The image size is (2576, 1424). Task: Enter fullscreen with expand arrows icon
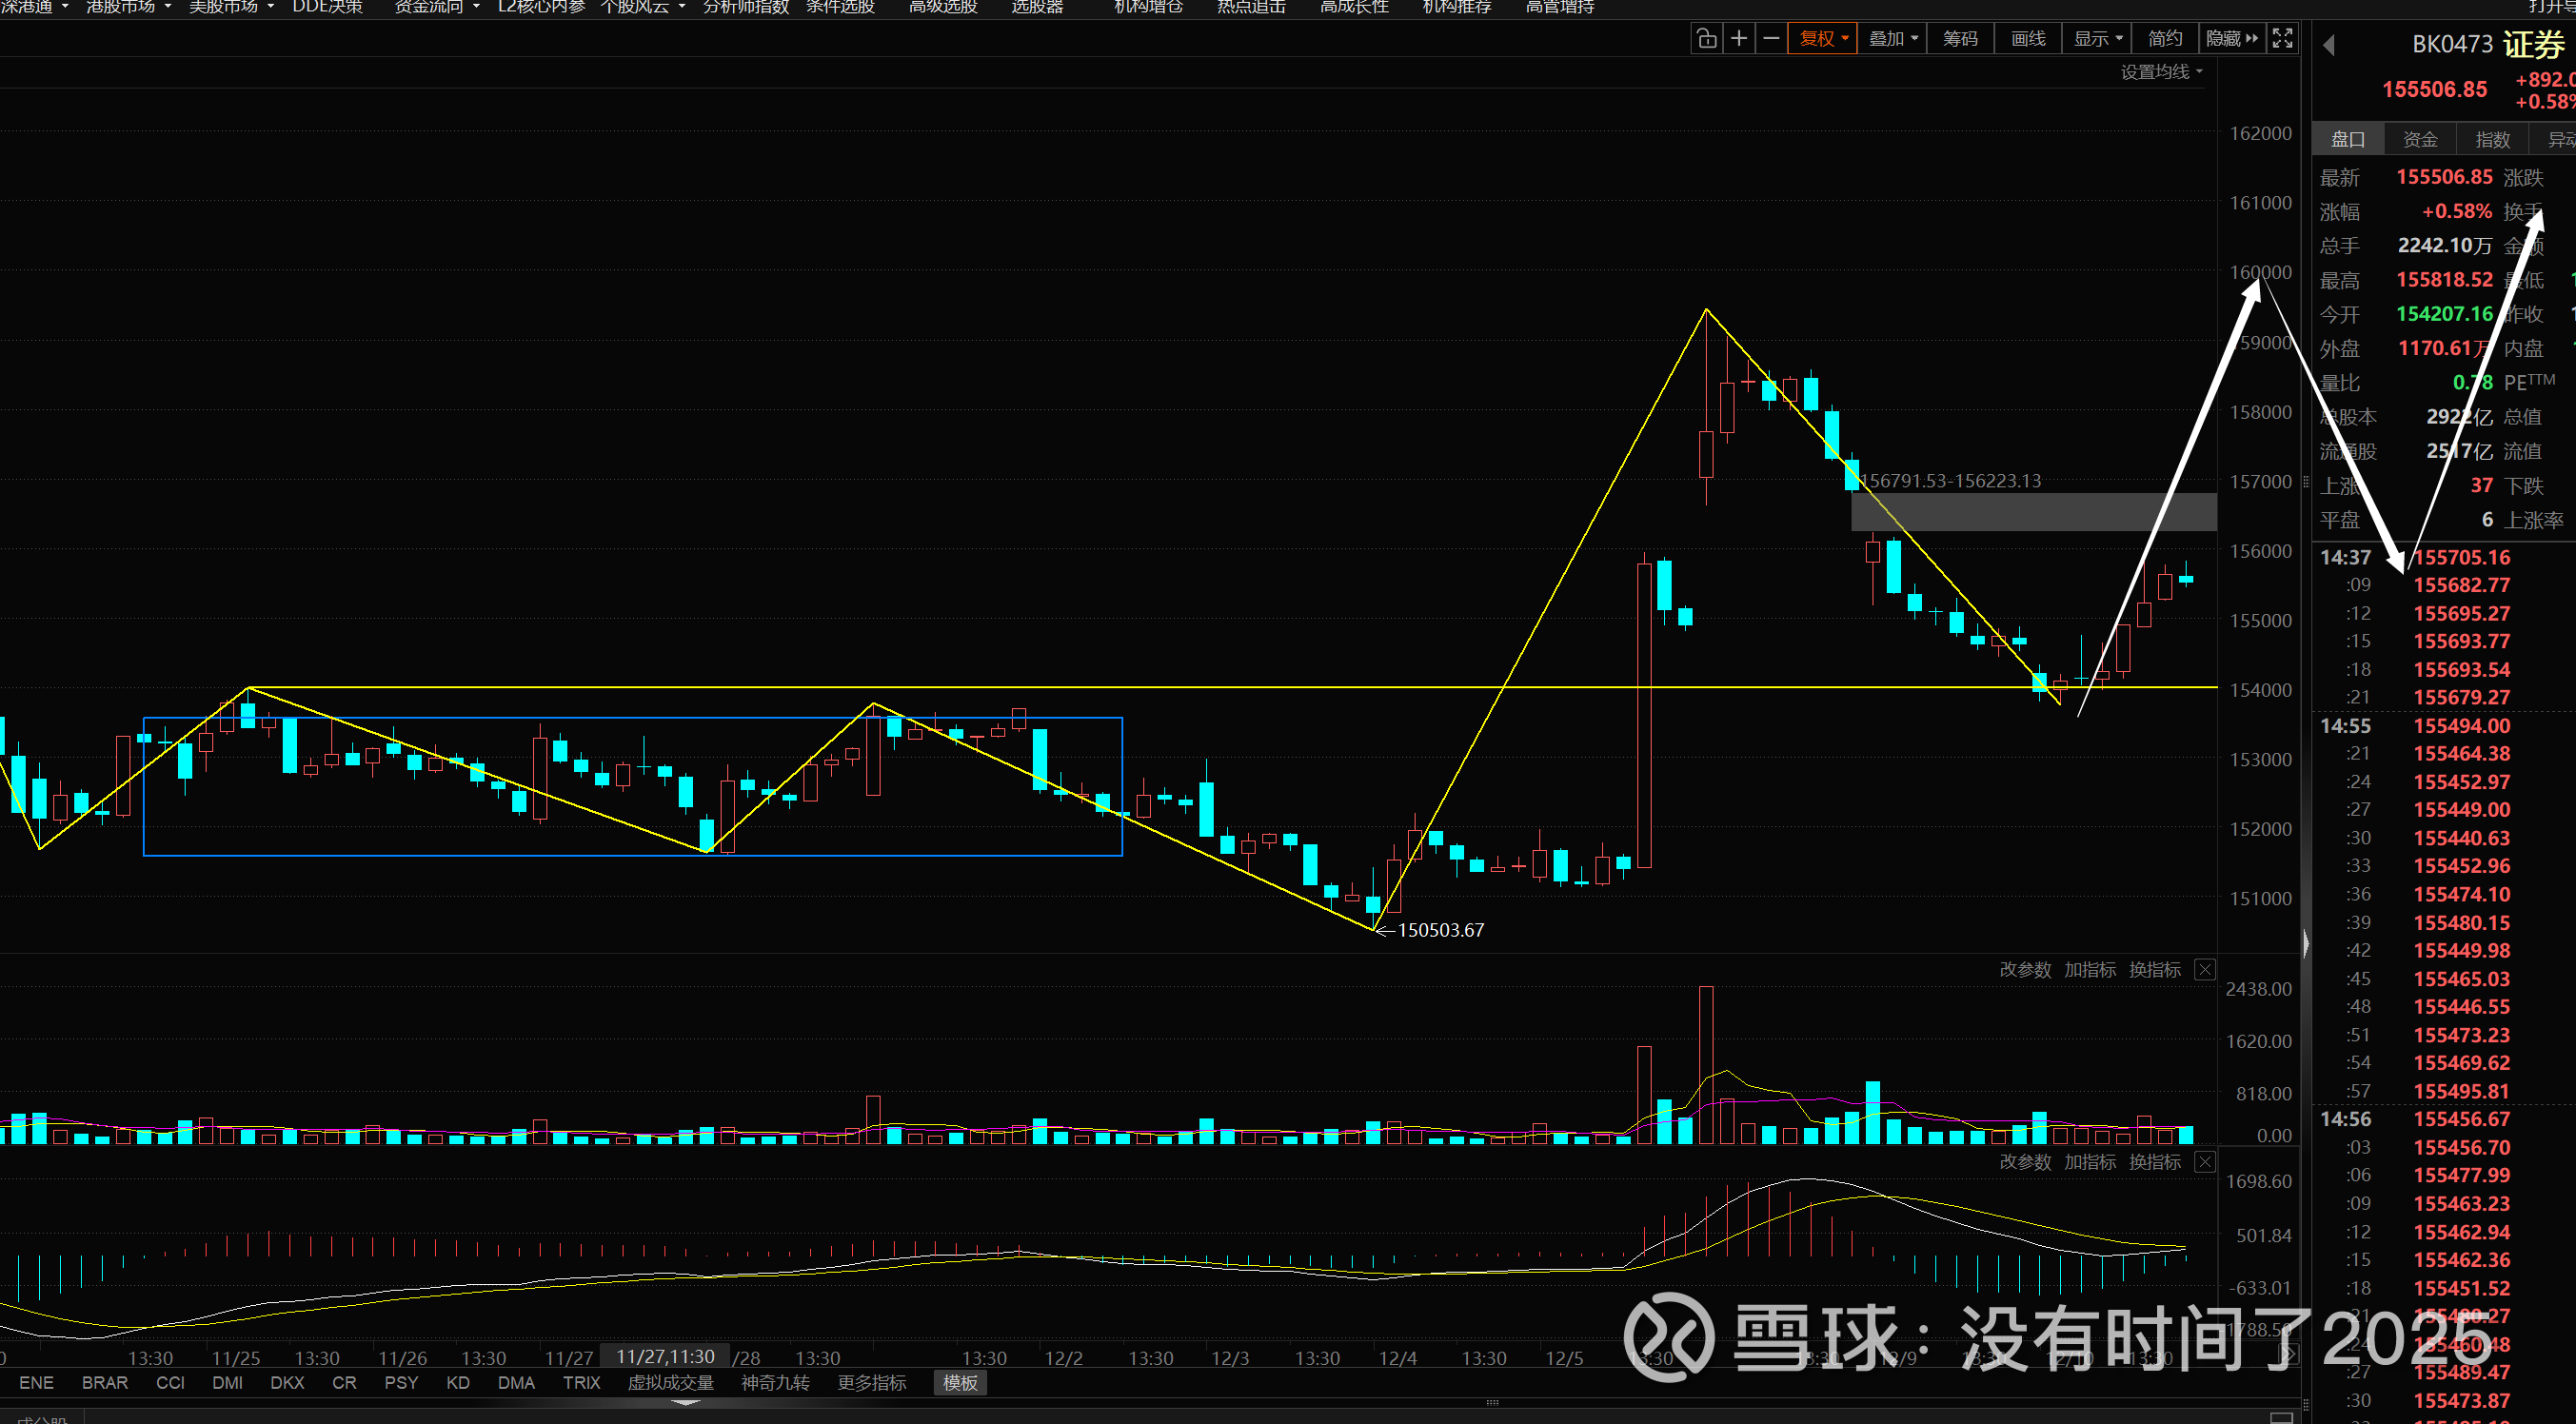[2283, 39]
